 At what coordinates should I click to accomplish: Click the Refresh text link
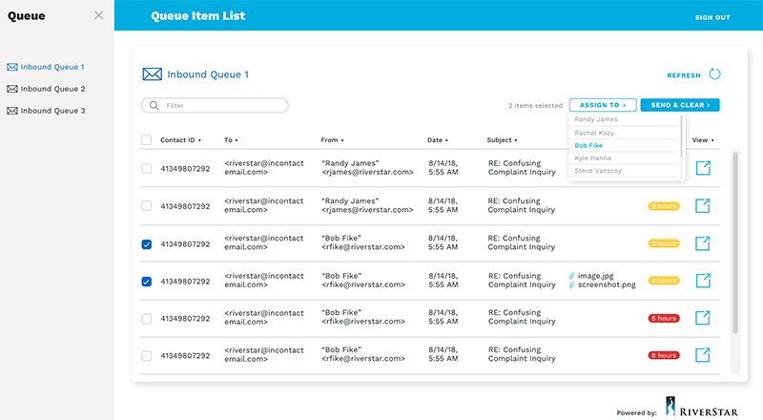coord(684,75)
